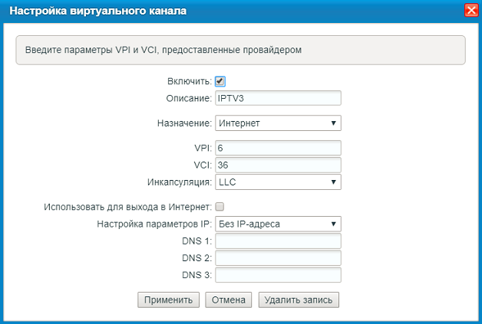Click the Инкапсуляция label text
This screenshot has width=482, height=324.
(x=179, y=182)
